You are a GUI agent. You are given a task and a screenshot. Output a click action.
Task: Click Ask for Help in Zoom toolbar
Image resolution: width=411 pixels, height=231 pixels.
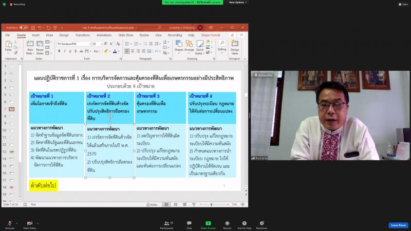(x=245, y=225)
